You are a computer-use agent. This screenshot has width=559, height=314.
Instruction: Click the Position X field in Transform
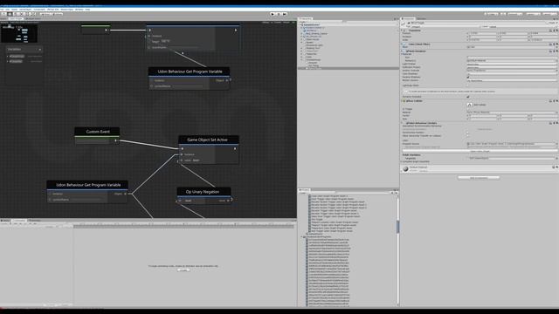pyautogui.click(x=484, y=33)
